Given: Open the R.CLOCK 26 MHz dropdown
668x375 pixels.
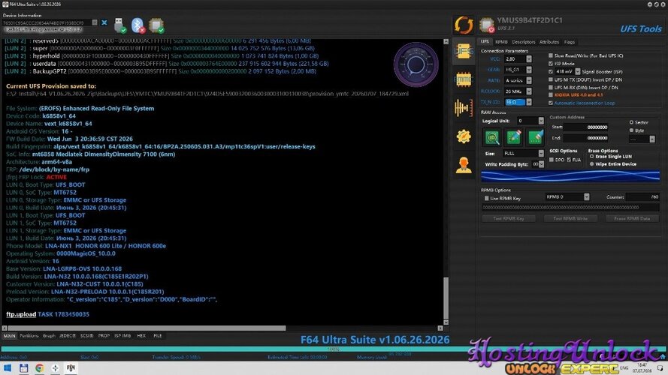Looking at the screenshot, I should pyautogui.click(x=529, y=91).
